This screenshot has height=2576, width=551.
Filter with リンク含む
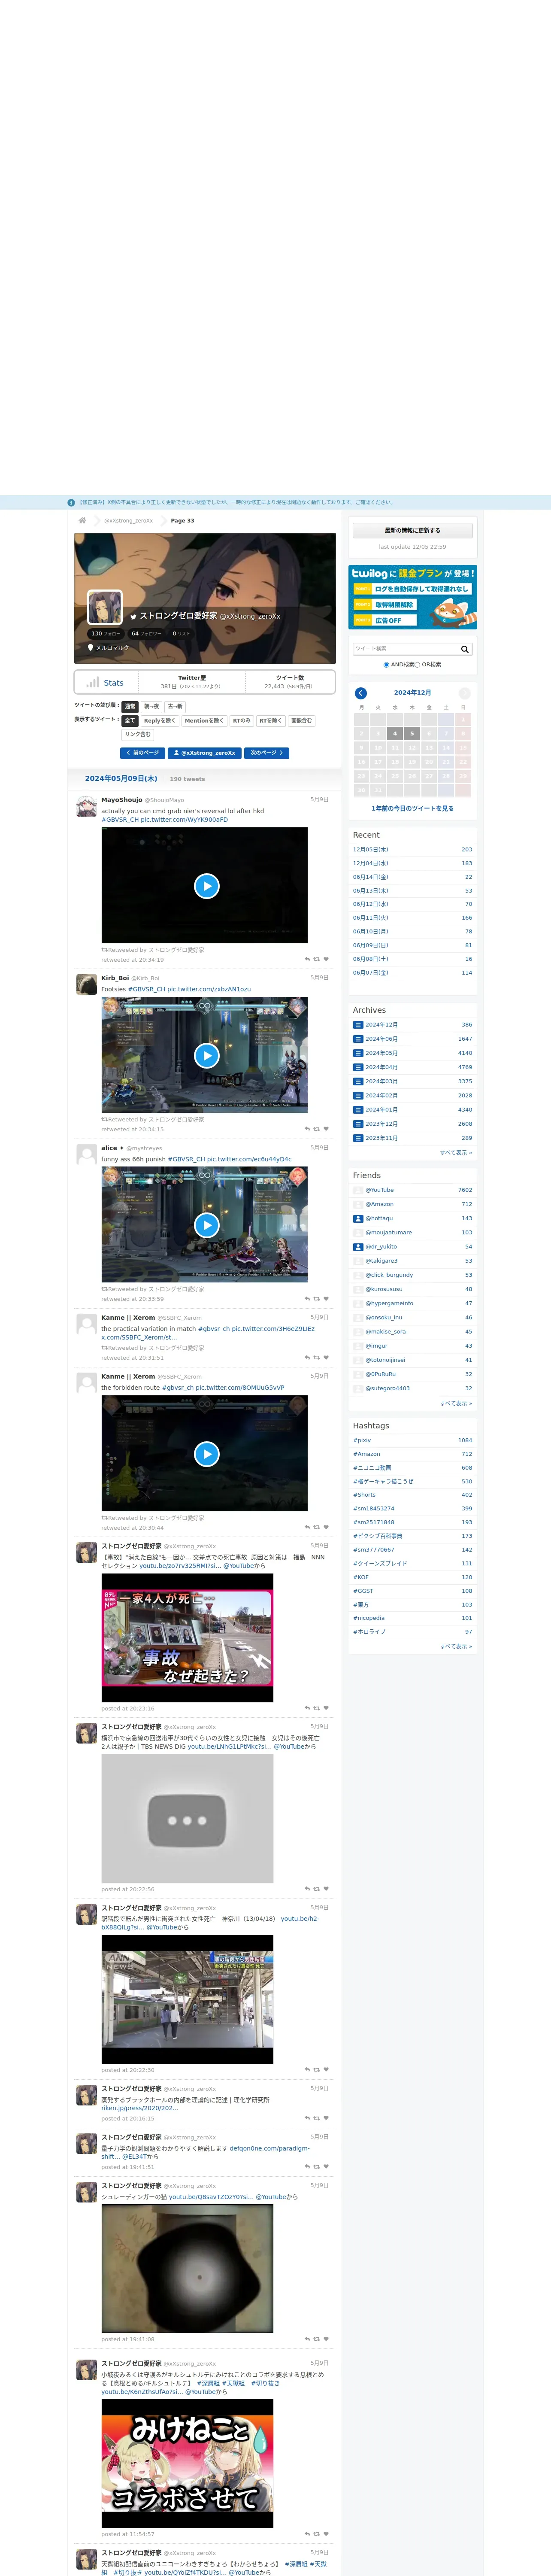pyautogui.click(x=138, y=734)
